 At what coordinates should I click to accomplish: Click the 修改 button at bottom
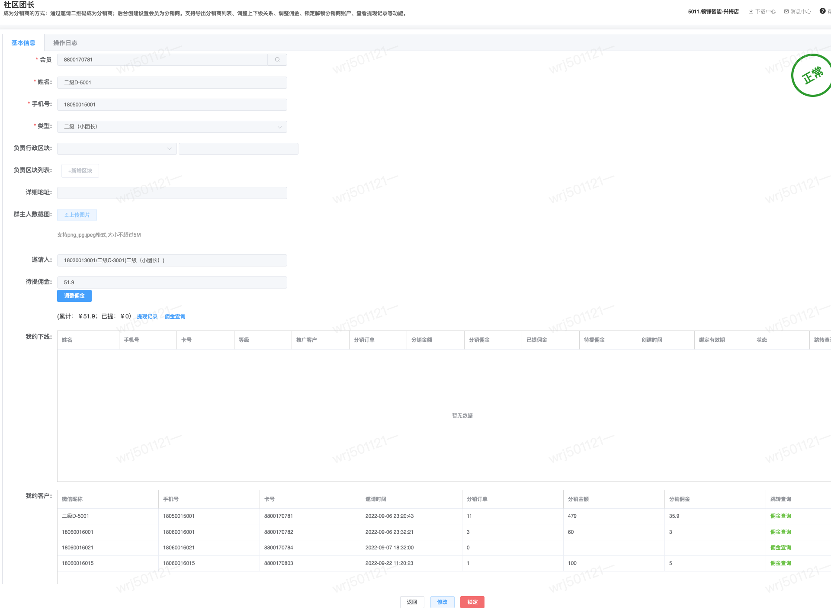(x=442, y=602)
